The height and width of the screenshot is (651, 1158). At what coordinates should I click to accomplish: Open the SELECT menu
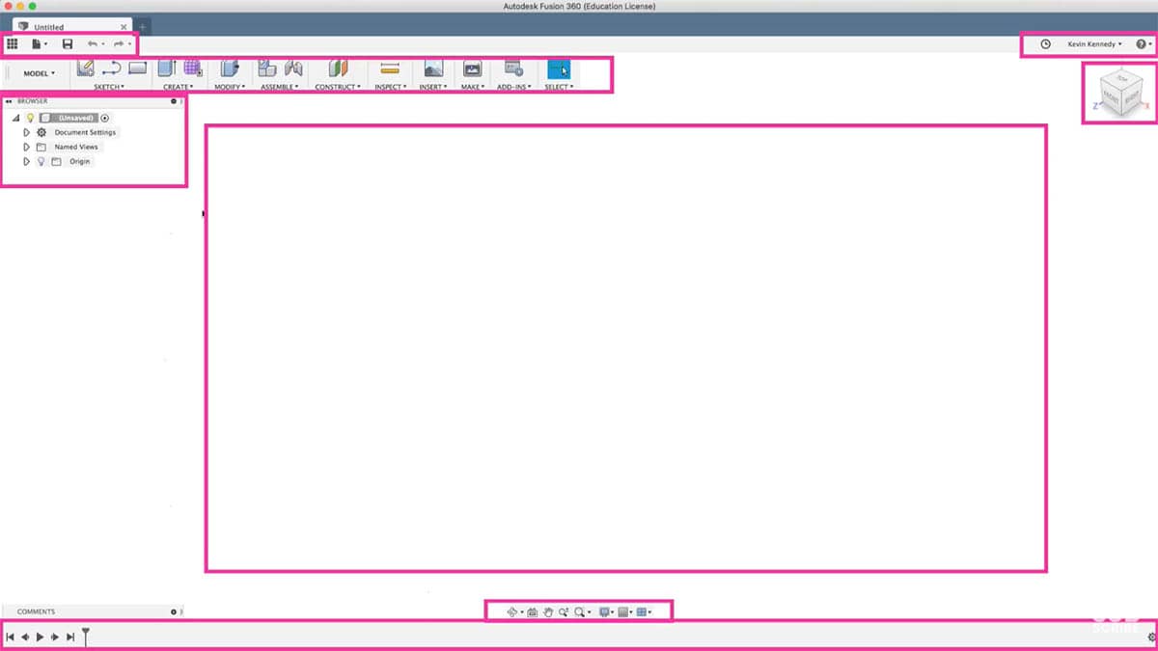click(559, 87)
